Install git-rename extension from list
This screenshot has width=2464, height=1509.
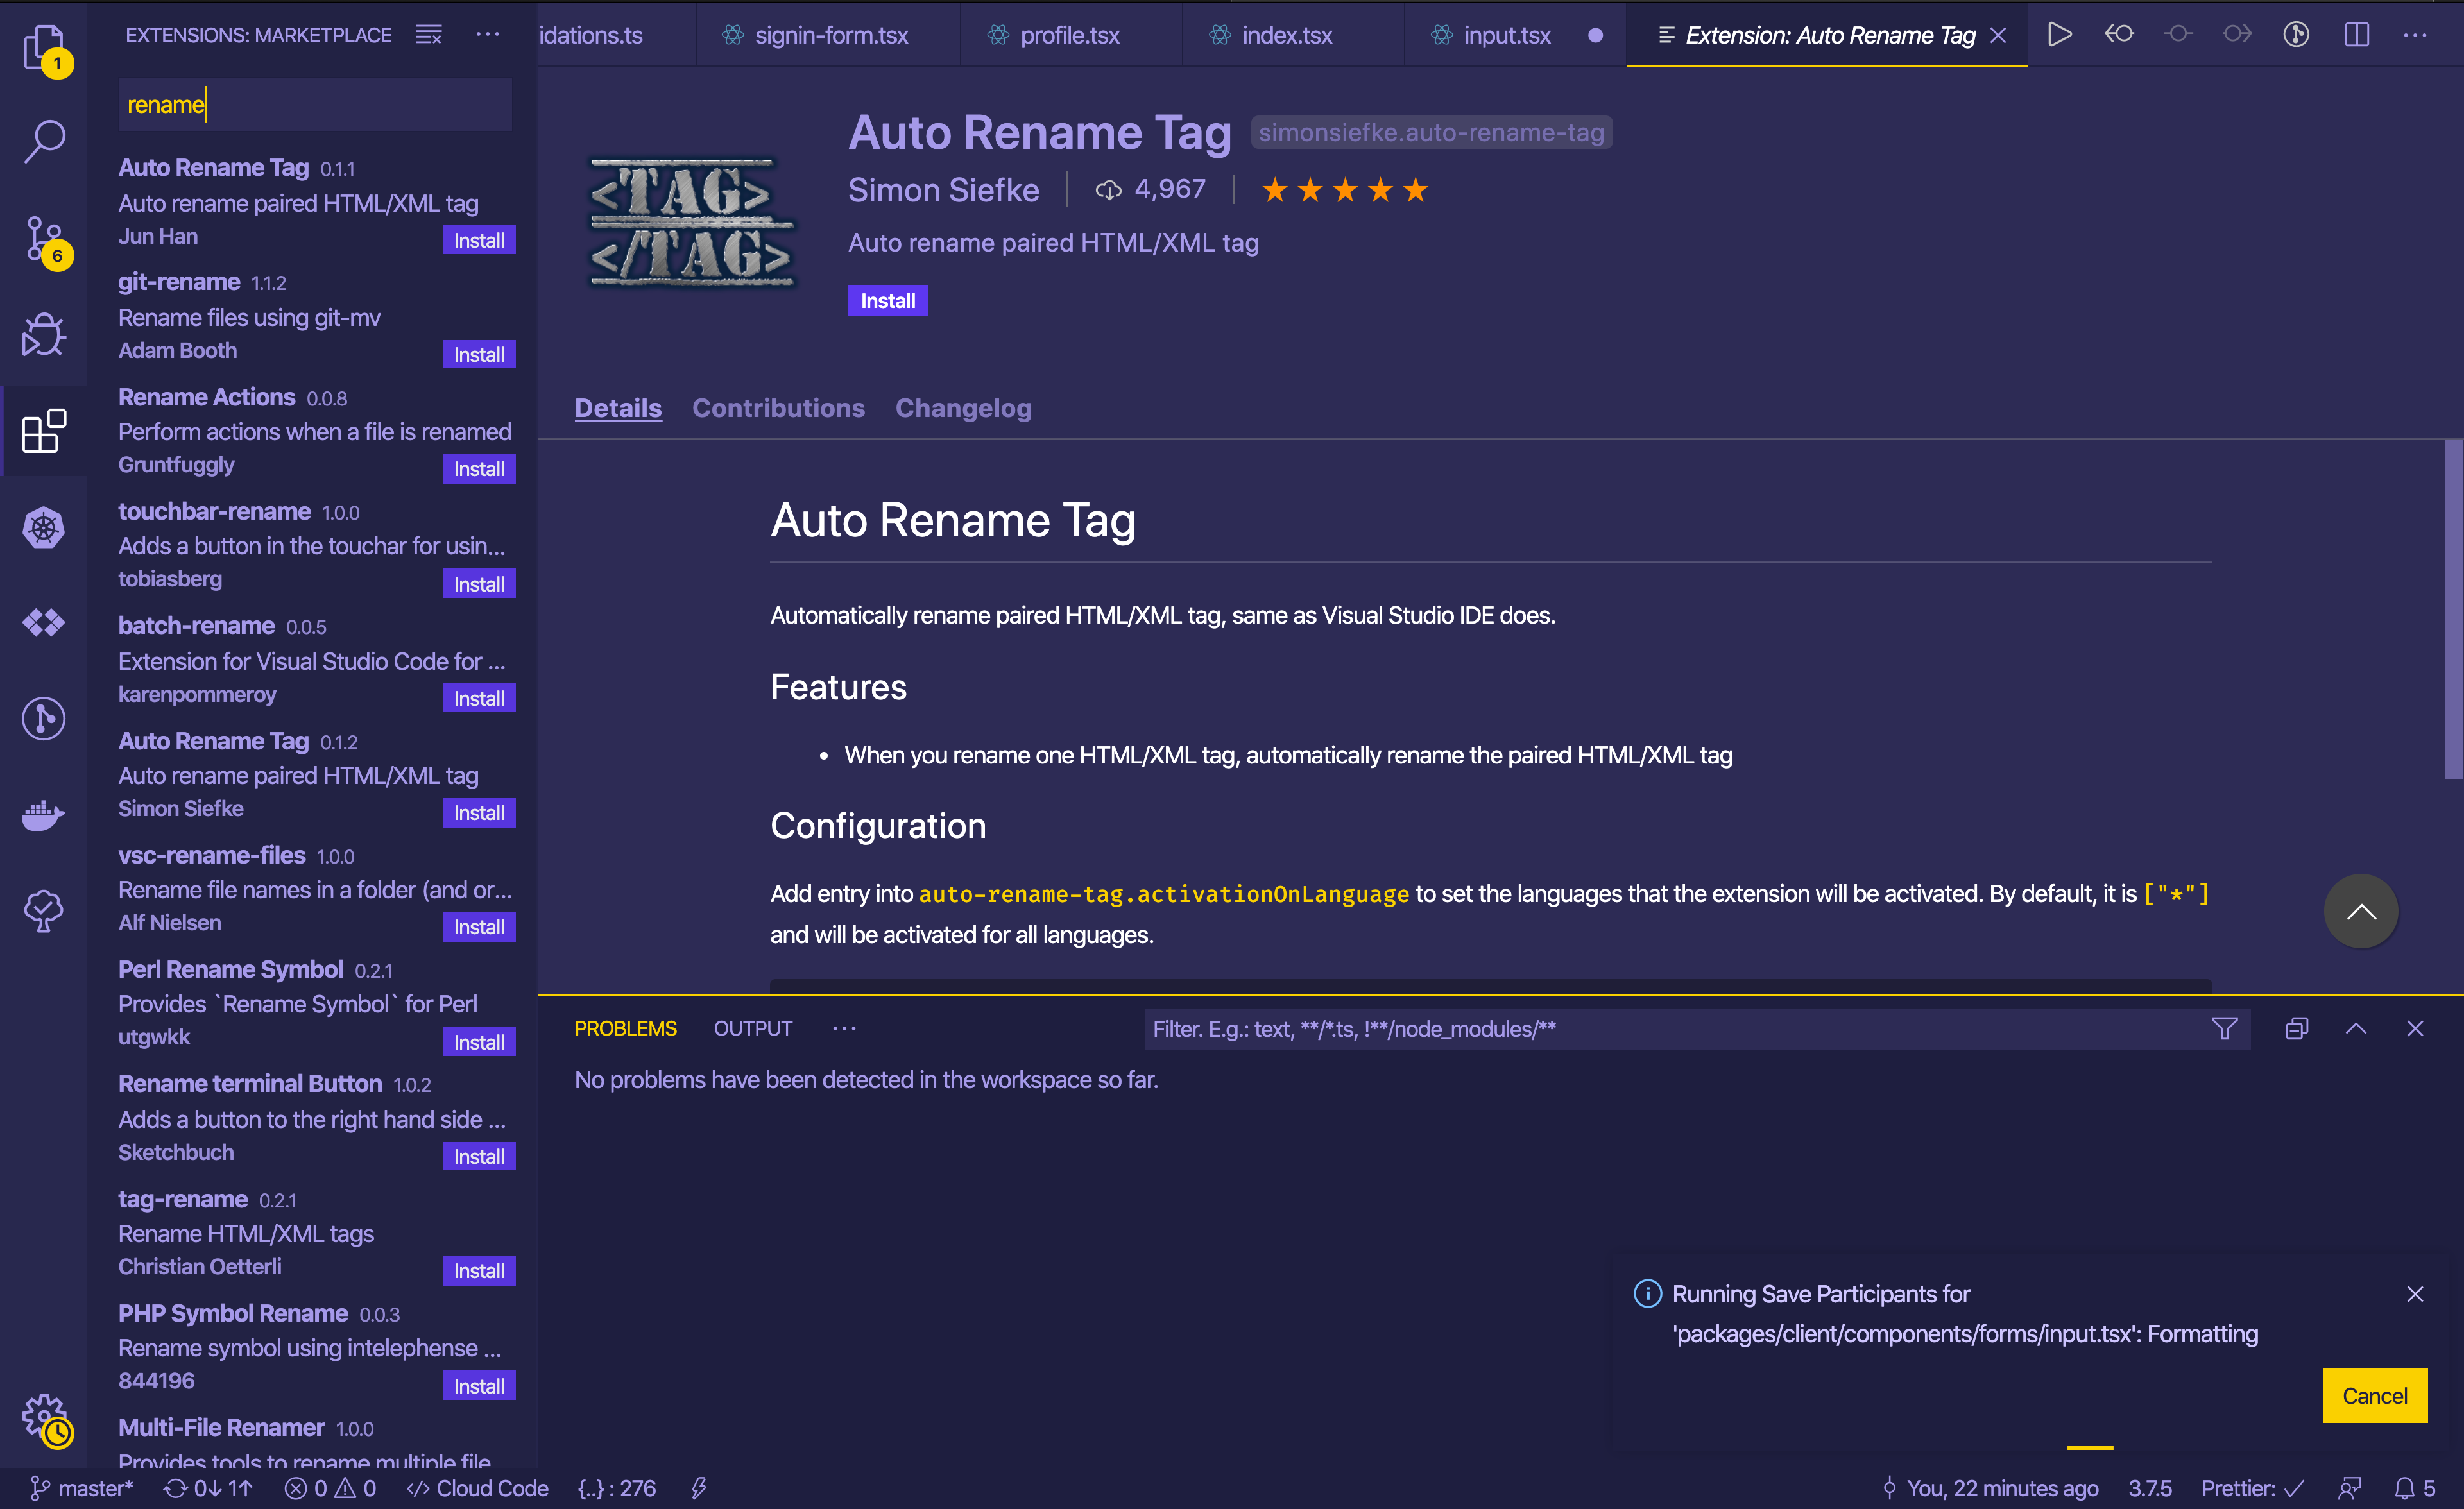[478, 354]
